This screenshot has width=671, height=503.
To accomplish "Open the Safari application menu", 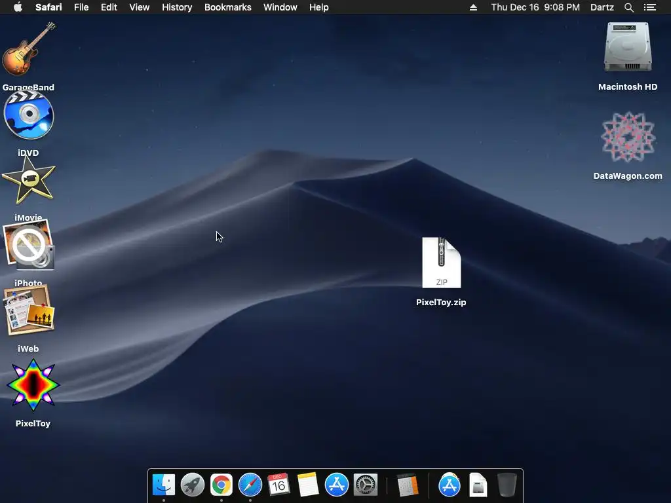I will (48, 7).
